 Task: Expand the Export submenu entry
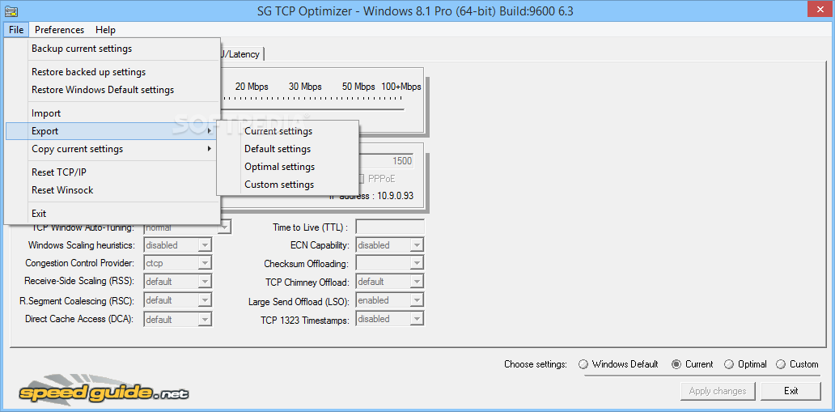[112, 131]
